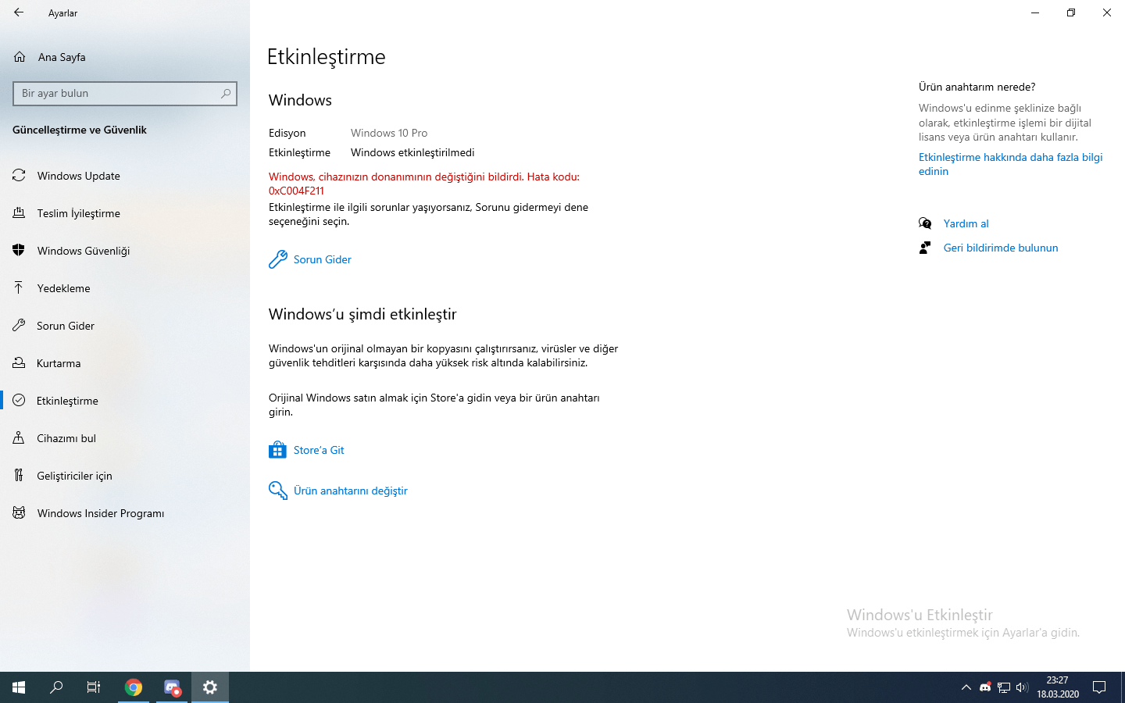Click the Geliştiriciler için tools icon

(x=19, y=476)
